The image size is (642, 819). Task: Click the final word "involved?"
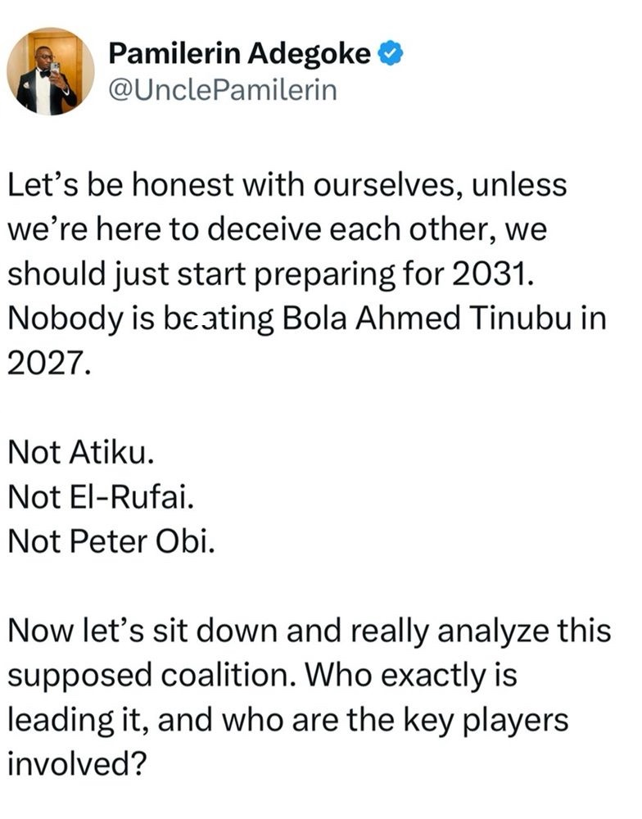tap(76, 764)
